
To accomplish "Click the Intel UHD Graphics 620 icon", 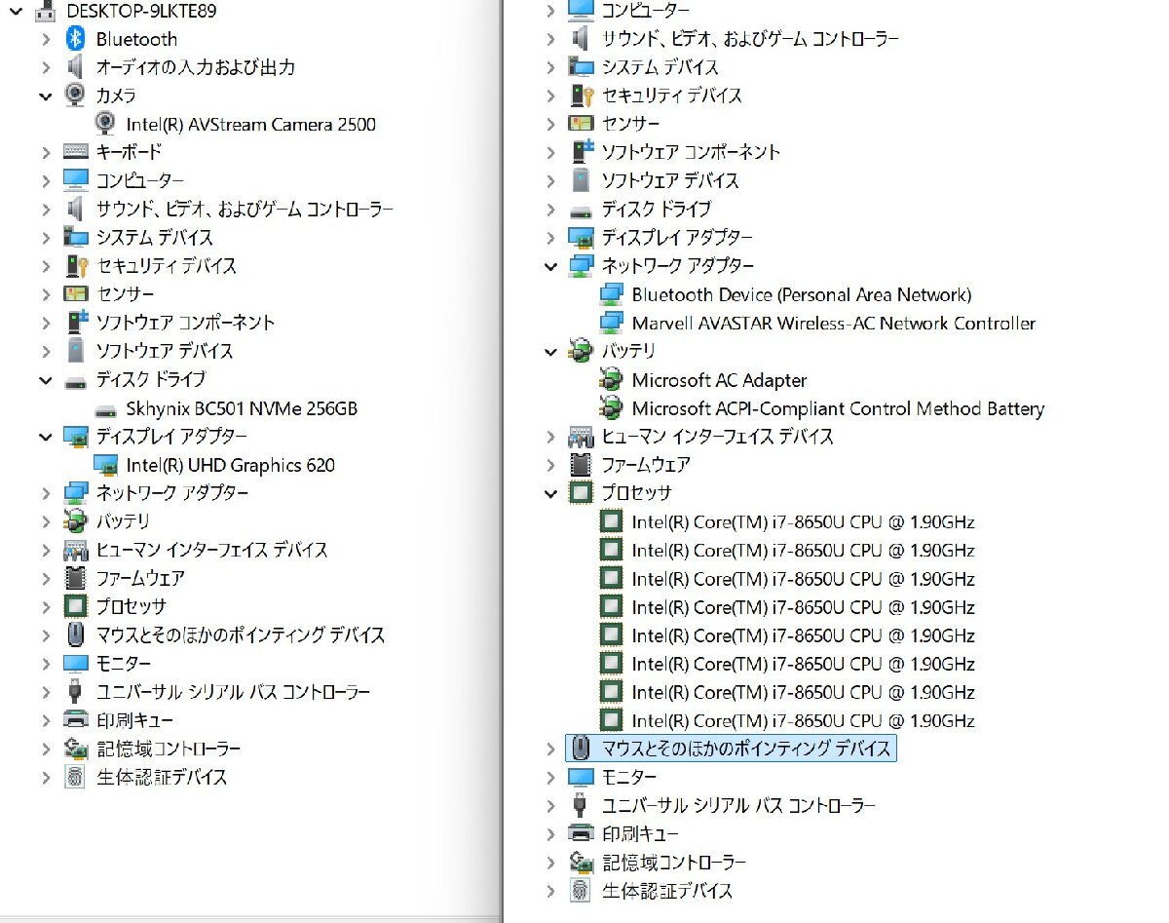I will 105,464.
